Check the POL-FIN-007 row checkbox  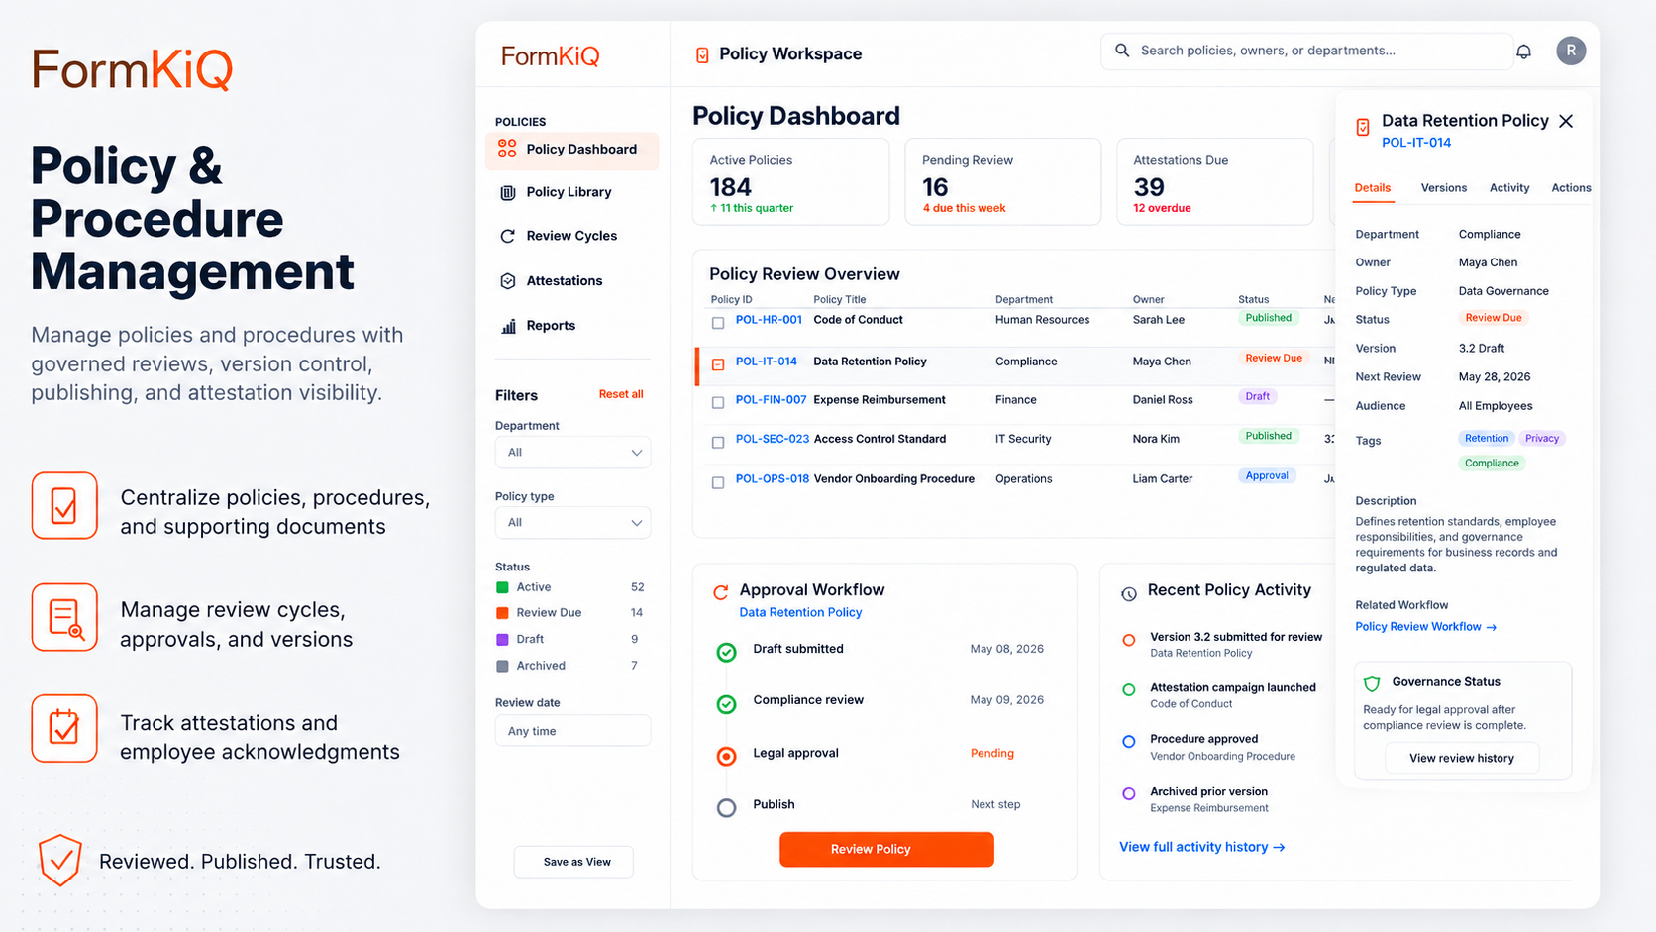point(718,403)
